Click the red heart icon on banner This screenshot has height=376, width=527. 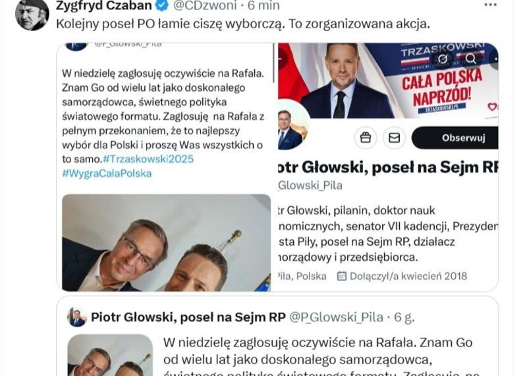coord(492,107)
